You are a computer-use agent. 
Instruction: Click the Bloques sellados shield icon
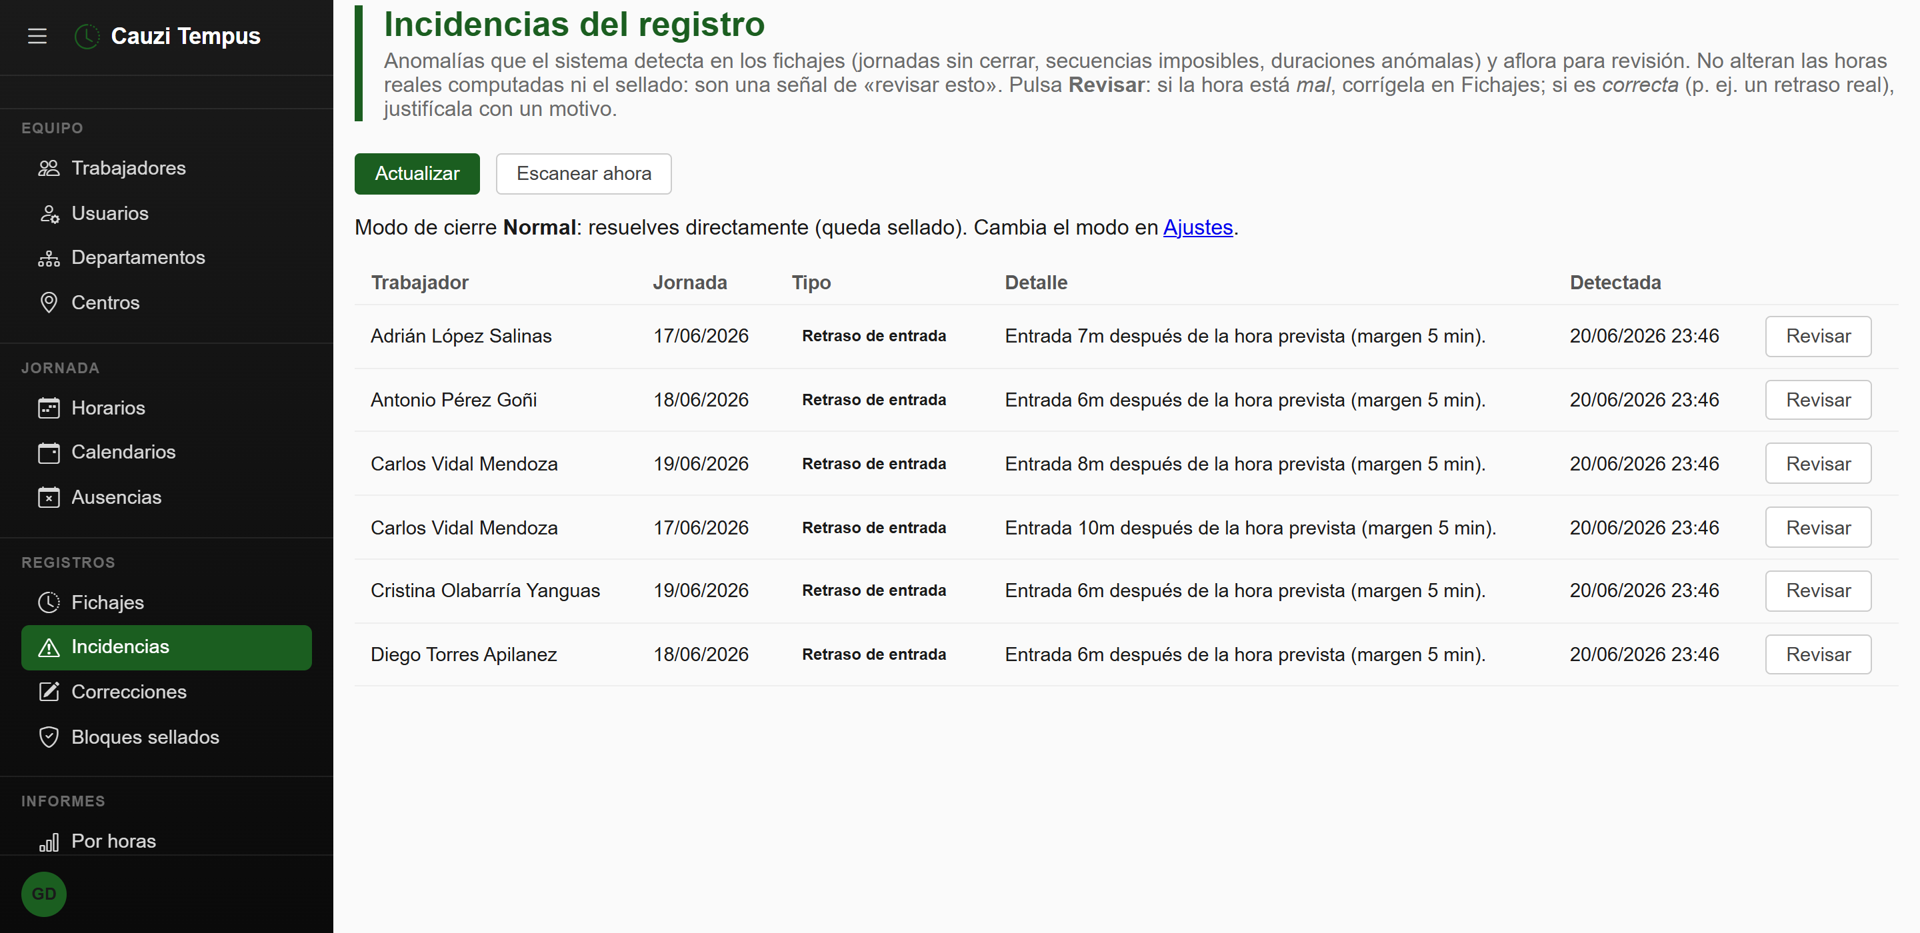(x=49, y=738)
